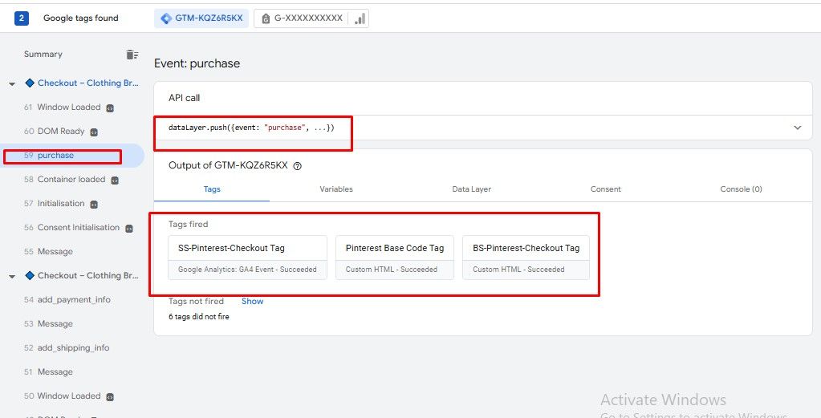The width and height of the screenshot is (821, 418).
Task: Open the Pinterest Base Code Tag card
Action: 394,257
